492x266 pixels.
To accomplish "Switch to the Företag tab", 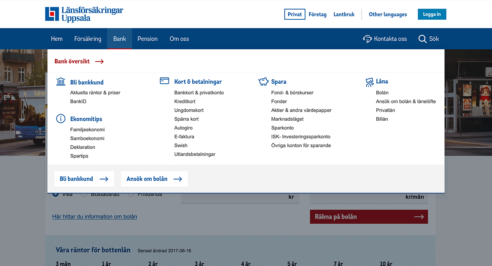I will (x=317, y=14).
